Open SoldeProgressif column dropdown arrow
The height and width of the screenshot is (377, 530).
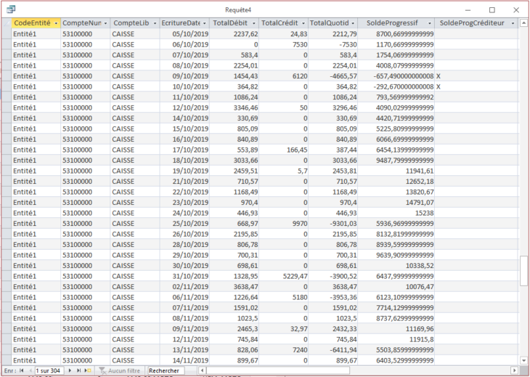[430, 23]
